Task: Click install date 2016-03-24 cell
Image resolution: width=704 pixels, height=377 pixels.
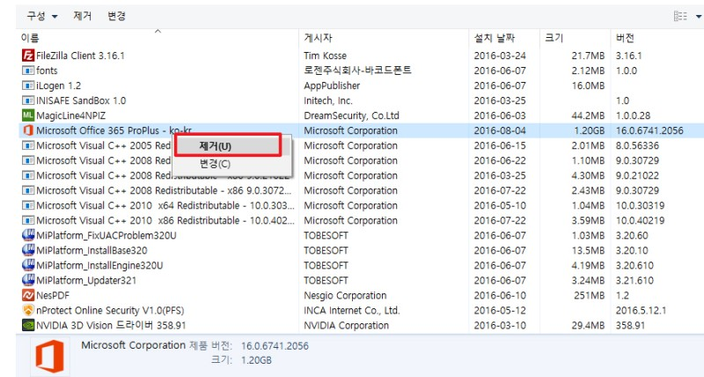Action: (500, 55)
